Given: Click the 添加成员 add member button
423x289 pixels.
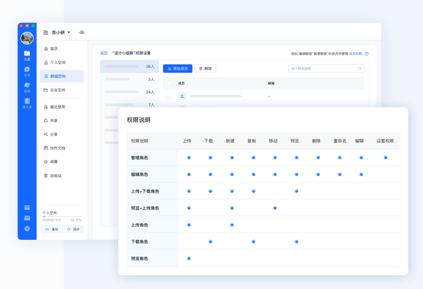Looking at the screenshot, I should coord(178,69).
